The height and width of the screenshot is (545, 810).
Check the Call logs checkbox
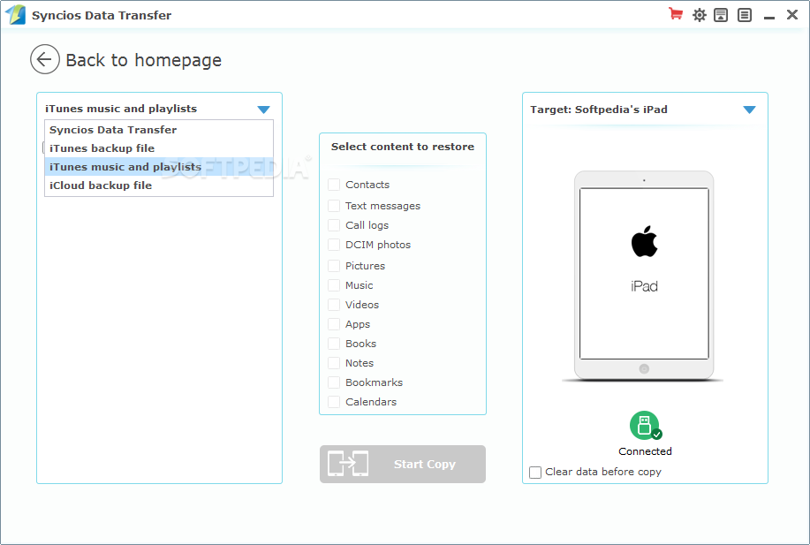pos(334,225)
